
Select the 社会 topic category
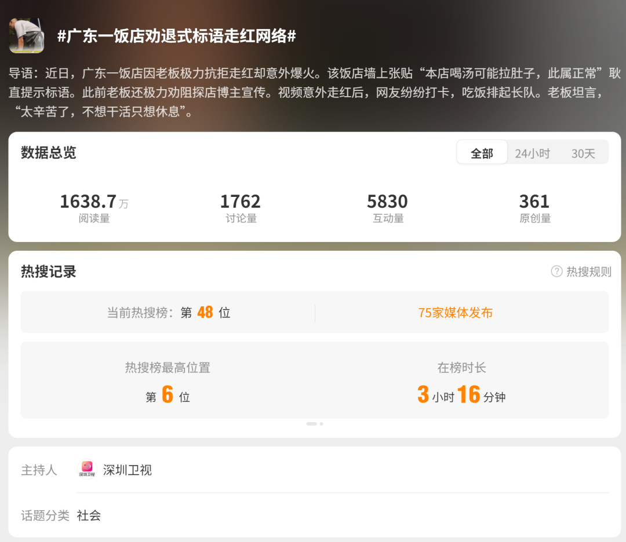[89, 515]
